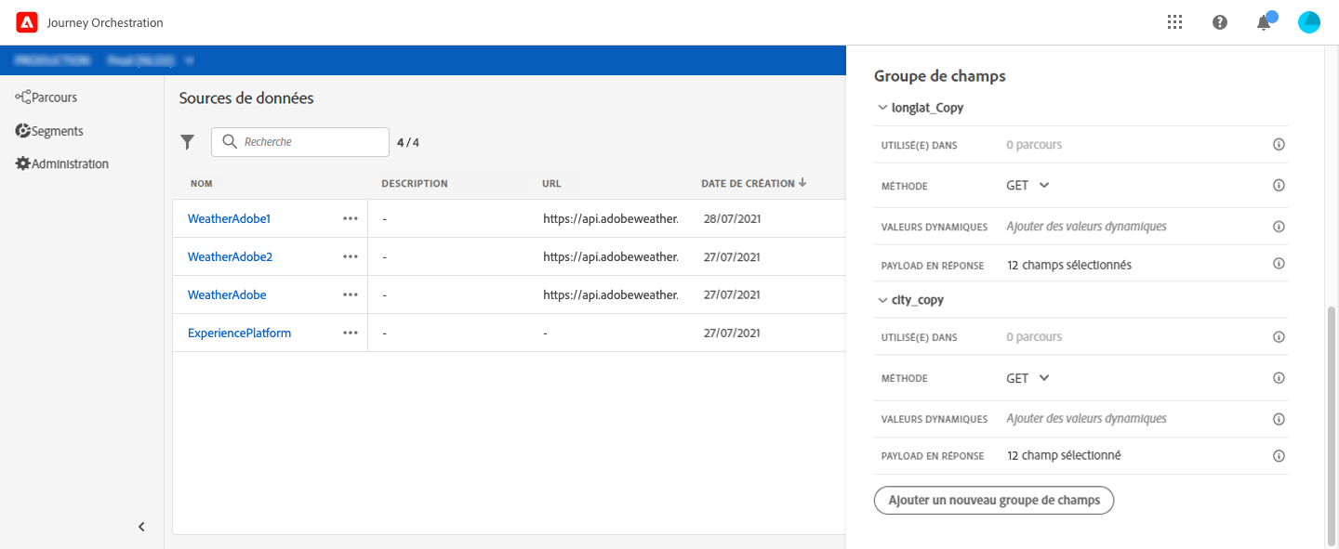This screenshot has width=1339, height=549.
Task: Open the more actions dots for WeatherAdobe
Action: [x=350, y=294]
